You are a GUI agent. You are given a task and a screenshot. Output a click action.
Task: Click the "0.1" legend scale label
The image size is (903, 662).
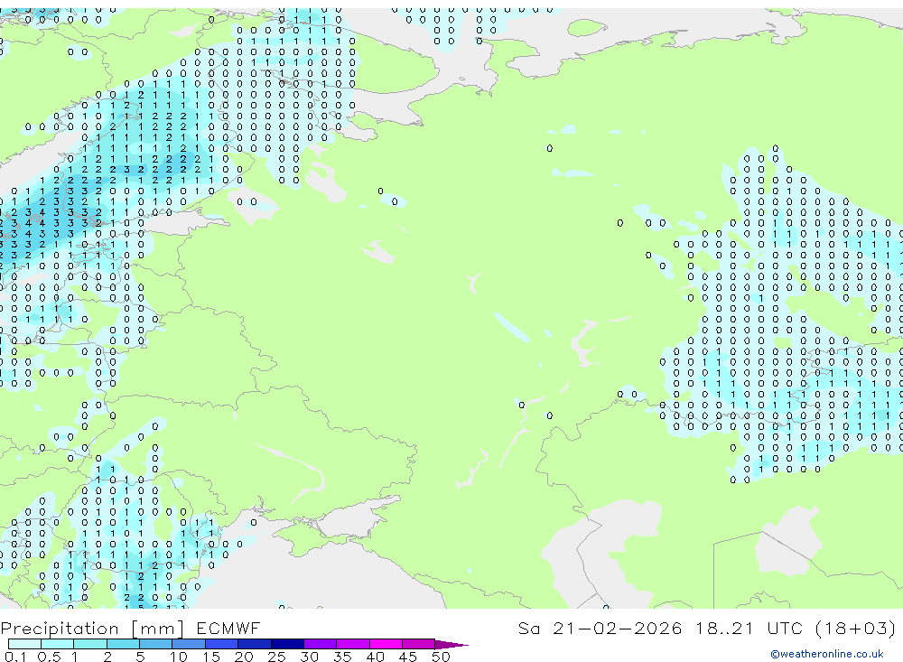15,657
